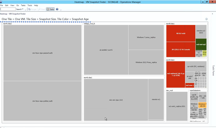Select the al win08r2 vvol fc tile
This screenshot has width=216, height=128.
click(106, 50)
